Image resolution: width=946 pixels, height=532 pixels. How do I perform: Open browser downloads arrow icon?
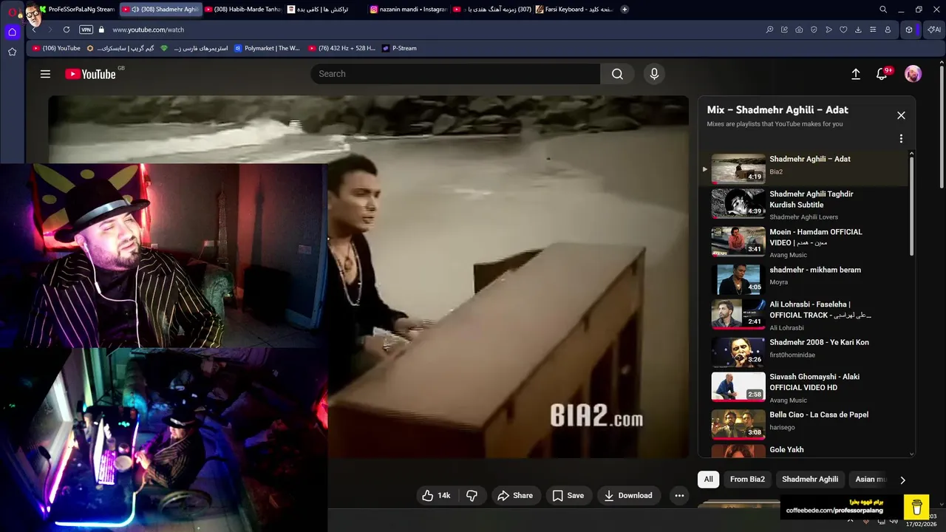click(858, 30)
